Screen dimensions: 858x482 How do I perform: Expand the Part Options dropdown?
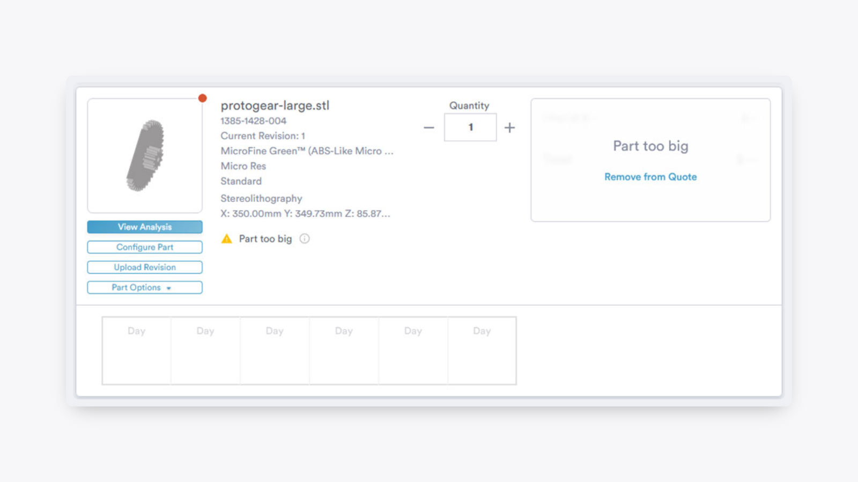pyautogui.click(x=145, y=288)
